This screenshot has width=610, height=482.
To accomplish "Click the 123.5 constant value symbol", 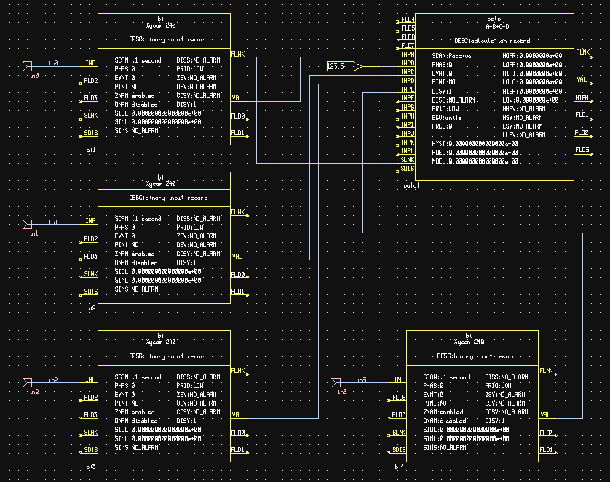I will 345,66.
